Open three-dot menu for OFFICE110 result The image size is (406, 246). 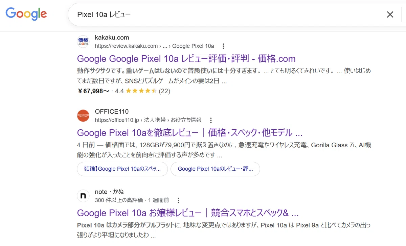[x=211, y=120]
